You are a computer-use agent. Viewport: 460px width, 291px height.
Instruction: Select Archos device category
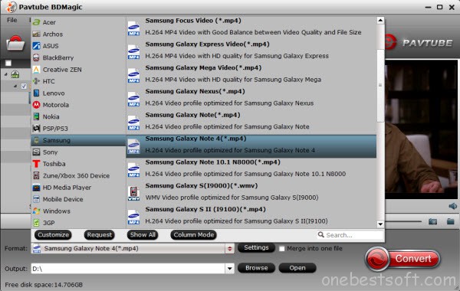pos(79,34)
